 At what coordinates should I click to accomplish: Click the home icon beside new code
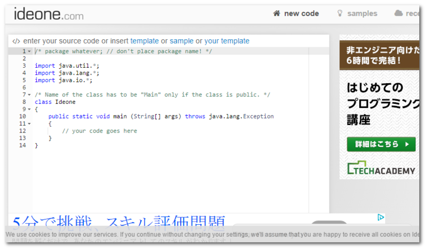click(x=276, y=13)
